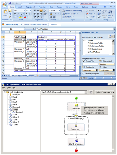Enable Defer Layout Update checkbox
Screen dimensions: 117x155
(x=83, y=74)
